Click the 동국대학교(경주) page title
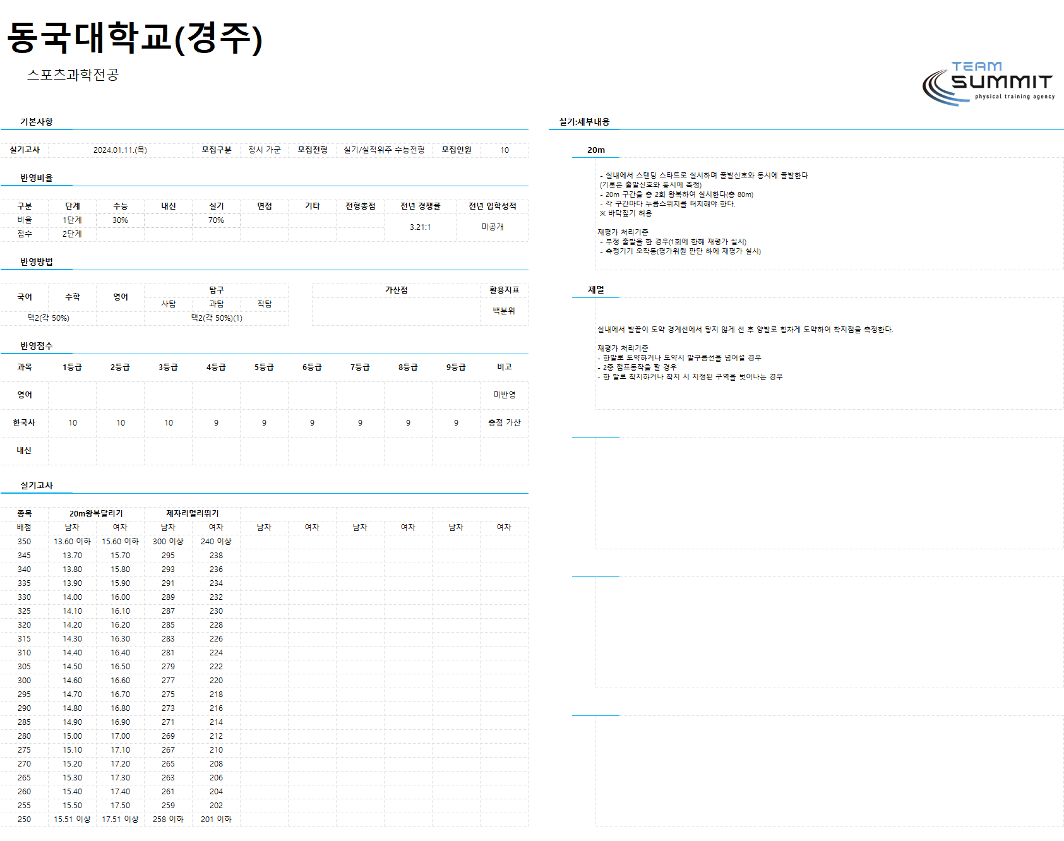This screenshot has width=1064, height=841. click(134, 38)
